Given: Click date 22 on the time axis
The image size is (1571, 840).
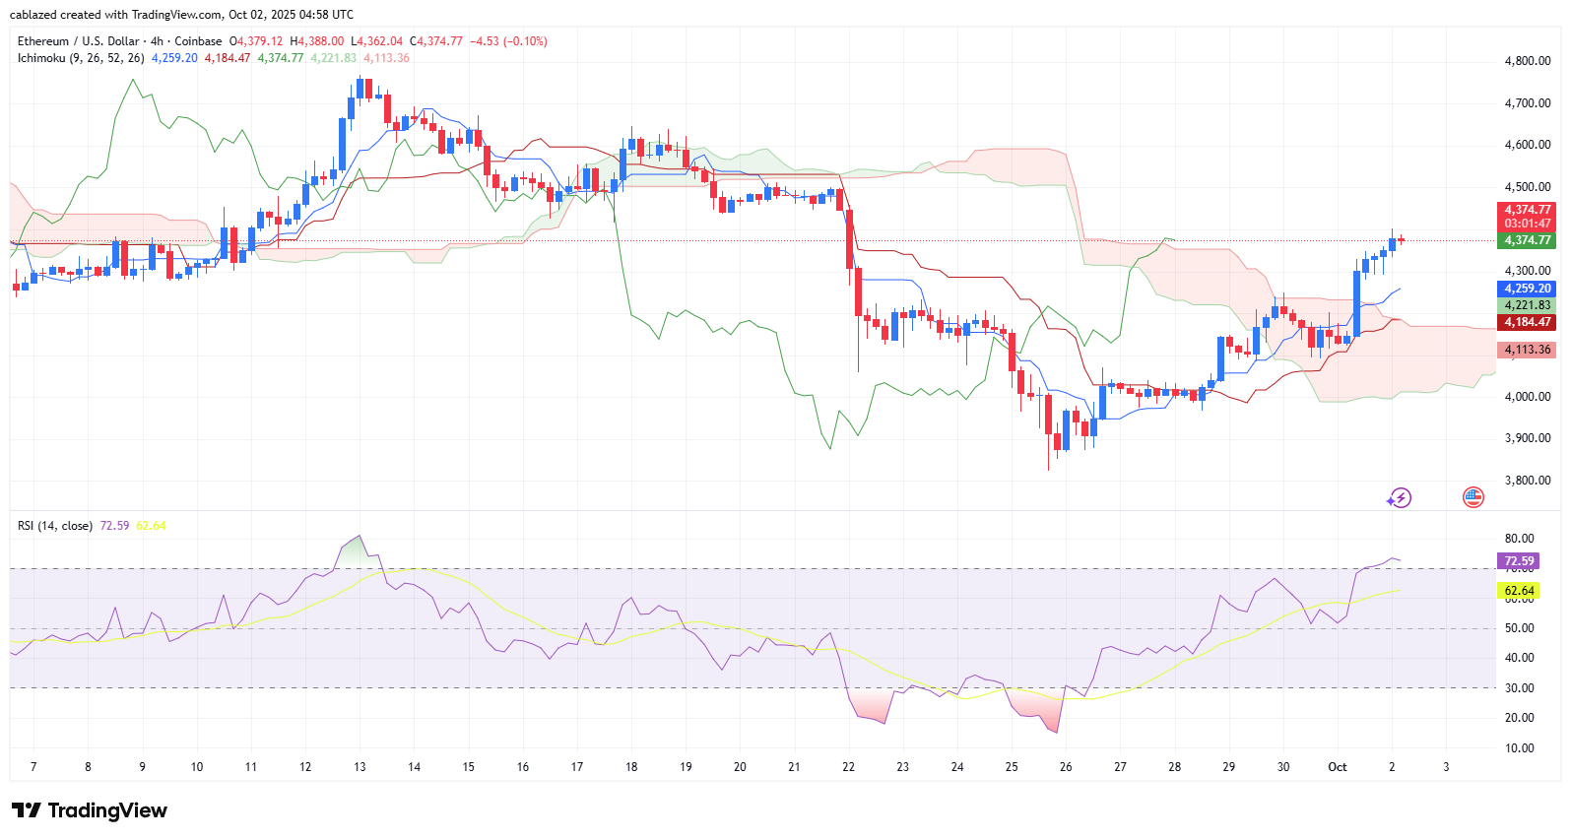Looking at the screenshot, I should [x=848, y=767].
